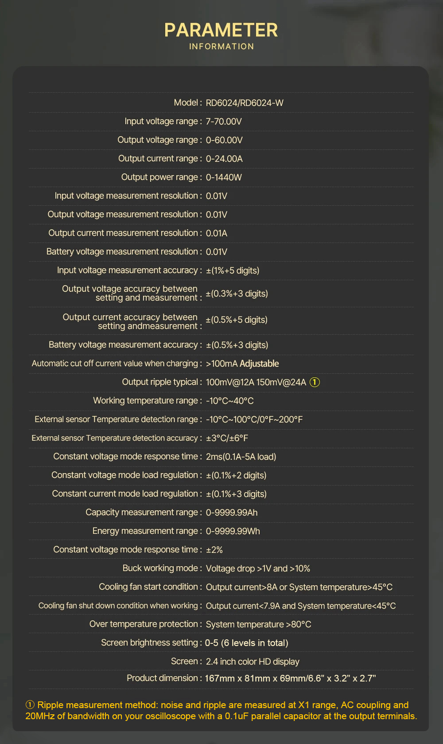Screen dimensions: 443x744
Task: Click the 0.01A current resolution value
Action: tap(217, 233)
